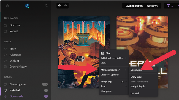Open All games in the sidebar
179x100 pixels.
[15, 55]
